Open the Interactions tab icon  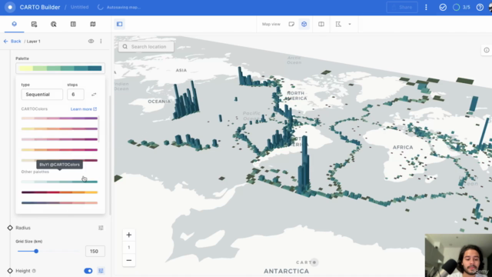54,24
